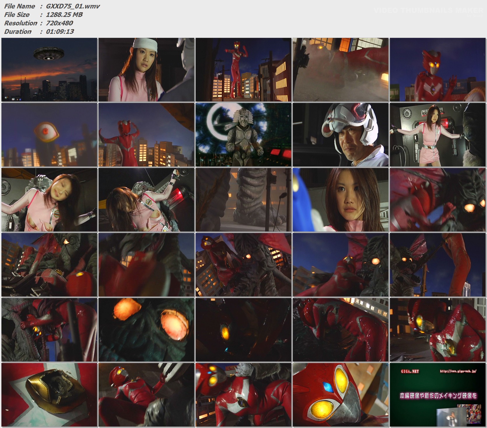Viewport: 487px width, 428px height.
Task: Click the 'Resolution' label
Action: coord(21,23)
